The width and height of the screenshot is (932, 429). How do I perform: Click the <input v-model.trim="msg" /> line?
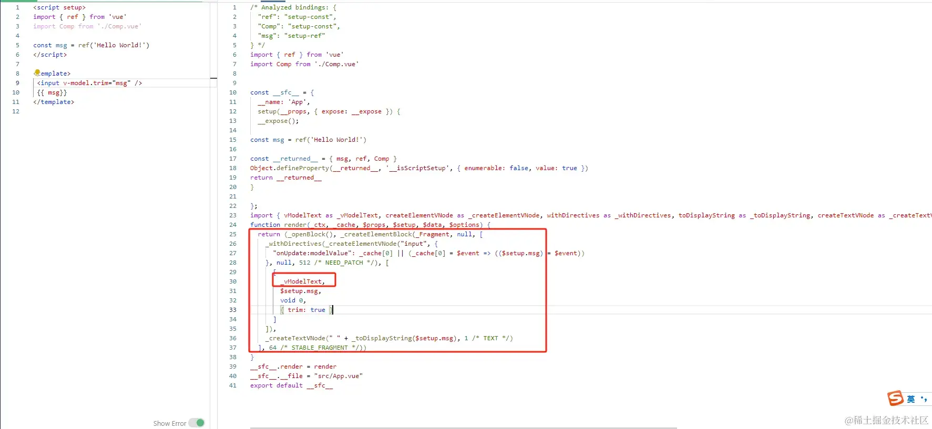[89, 83]
